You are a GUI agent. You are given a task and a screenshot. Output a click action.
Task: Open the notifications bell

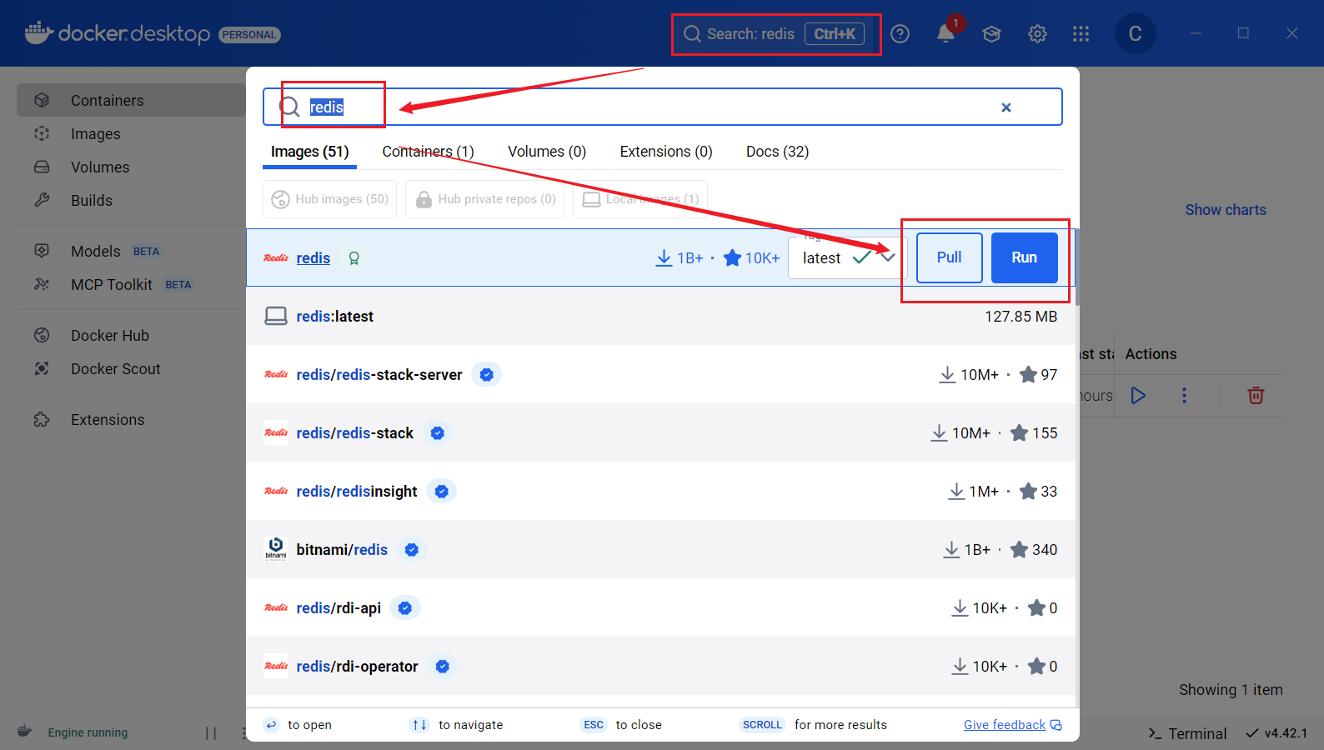coord(945,34)
